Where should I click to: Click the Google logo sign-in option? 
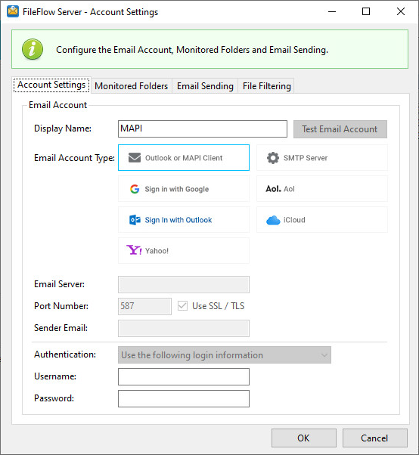(x=135, y=189)
